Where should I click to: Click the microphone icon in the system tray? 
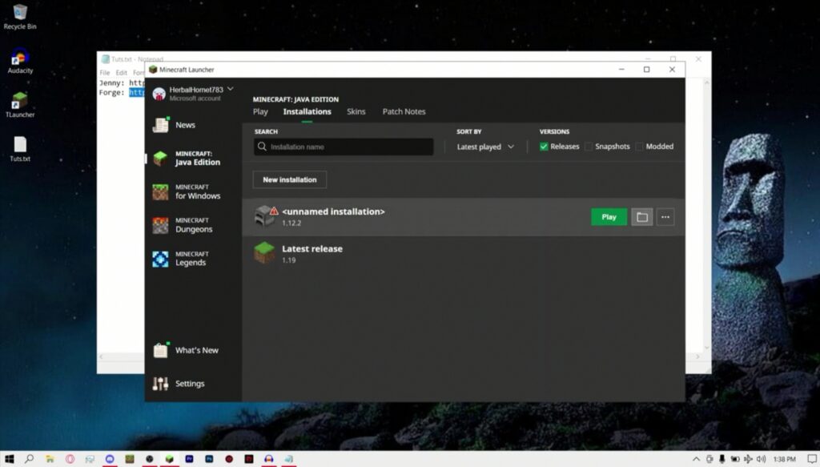coord(722,459)
